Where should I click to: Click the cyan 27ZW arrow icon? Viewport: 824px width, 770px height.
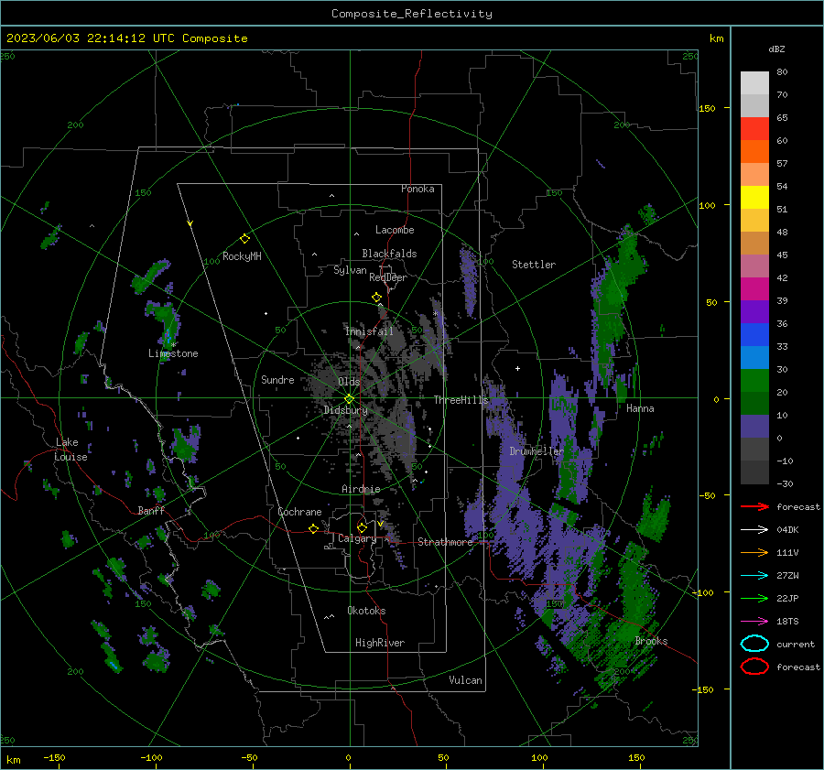(754, 576)
